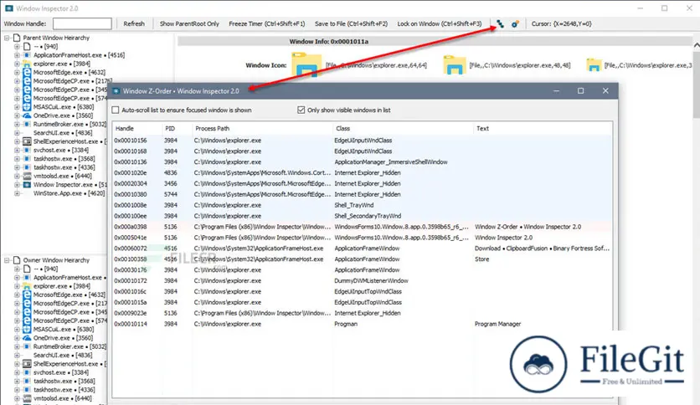
Task: Expand WinStore.App.exe [4620] node
Action: pos(17,193)
